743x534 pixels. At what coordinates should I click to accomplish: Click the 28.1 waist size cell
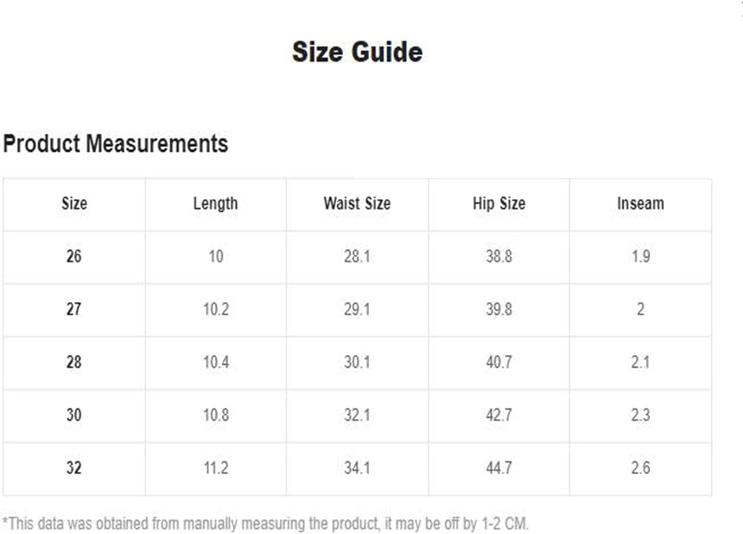click(357, 256)
